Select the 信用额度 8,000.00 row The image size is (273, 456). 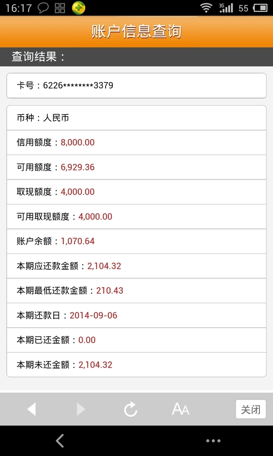coord(136,143)
